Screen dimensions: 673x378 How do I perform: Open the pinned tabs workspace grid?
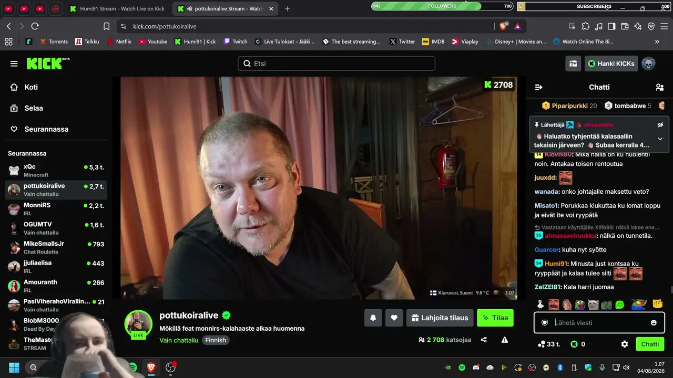(x=8, y=41)
